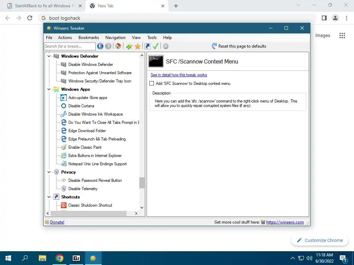
Task: Click 'See in detail how this tweak works'
Action: coord(179,75)
